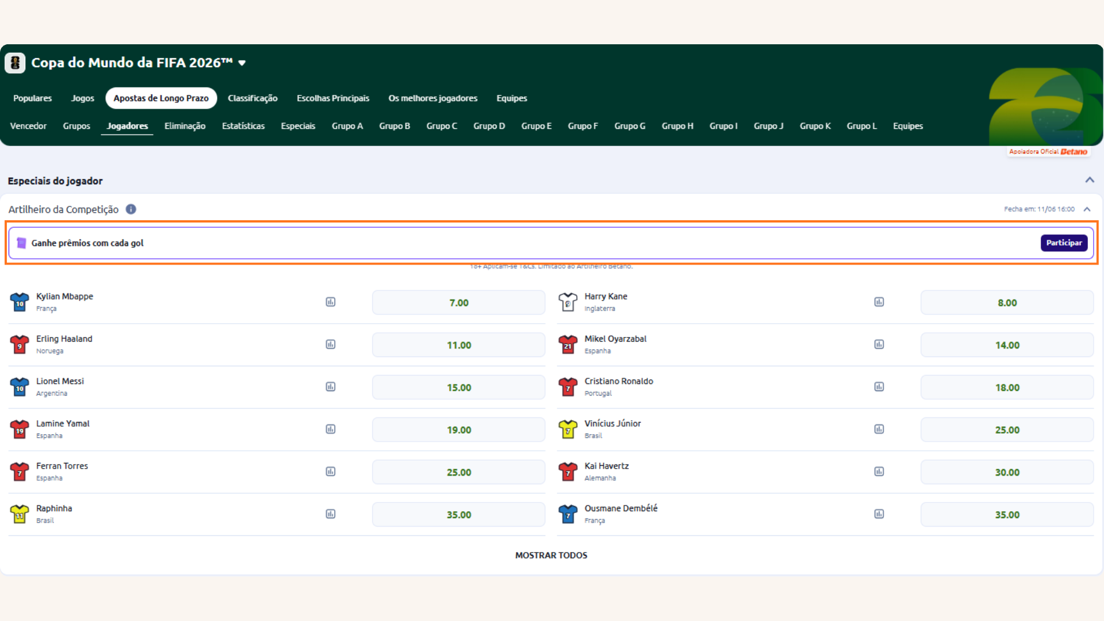This screenshot has width=1104, height=621.
Task: Open the Classificação tab
Action: click(252, 98)
